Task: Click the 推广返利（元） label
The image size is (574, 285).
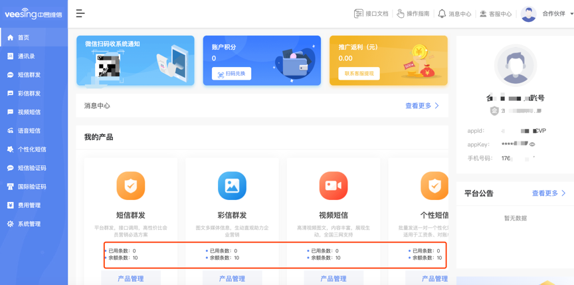Action: coord(358,47)
